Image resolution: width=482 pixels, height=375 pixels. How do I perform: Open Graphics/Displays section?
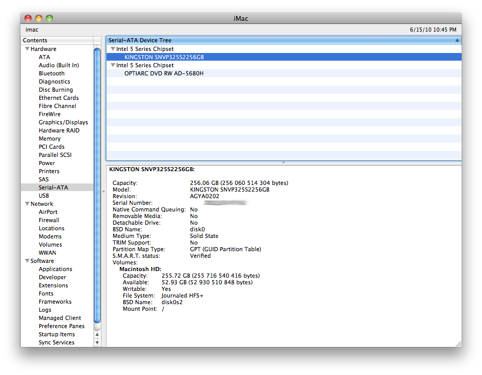[x=63, y=122]
